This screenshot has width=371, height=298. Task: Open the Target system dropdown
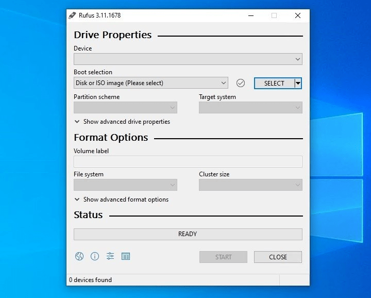pos(250,108)
